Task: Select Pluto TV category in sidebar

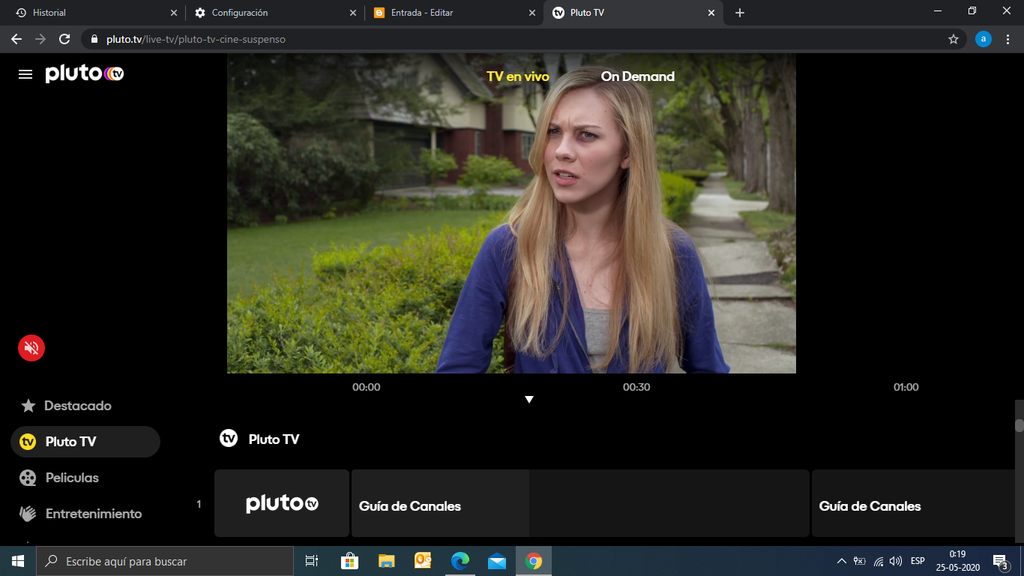Action: click(x=85, y=442)
